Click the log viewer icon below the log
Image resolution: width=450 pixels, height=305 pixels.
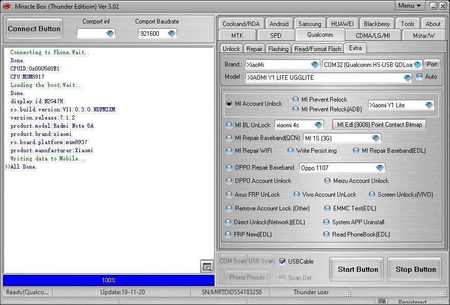207,267
